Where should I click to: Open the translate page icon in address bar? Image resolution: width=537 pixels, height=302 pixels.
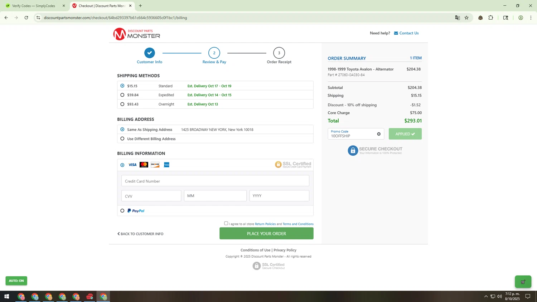[457, 18]
